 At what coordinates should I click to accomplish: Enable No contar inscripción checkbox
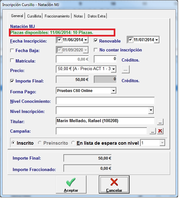coord(96,50)
